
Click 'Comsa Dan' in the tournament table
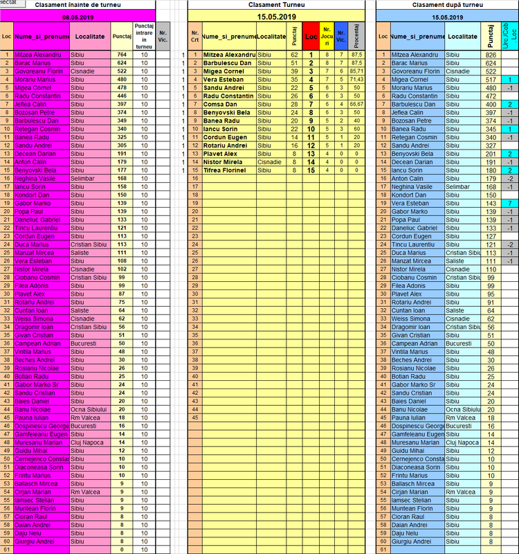(229, 105)
